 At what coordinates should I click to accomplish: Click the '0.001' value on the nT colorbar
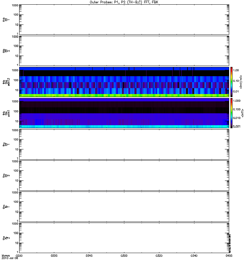(x=237, y=127)
